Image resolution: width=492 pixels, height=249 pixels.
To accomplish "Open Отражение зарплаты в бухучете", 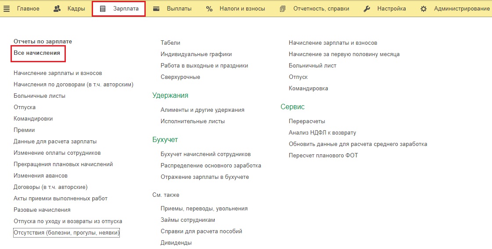I will pos(205,177).
